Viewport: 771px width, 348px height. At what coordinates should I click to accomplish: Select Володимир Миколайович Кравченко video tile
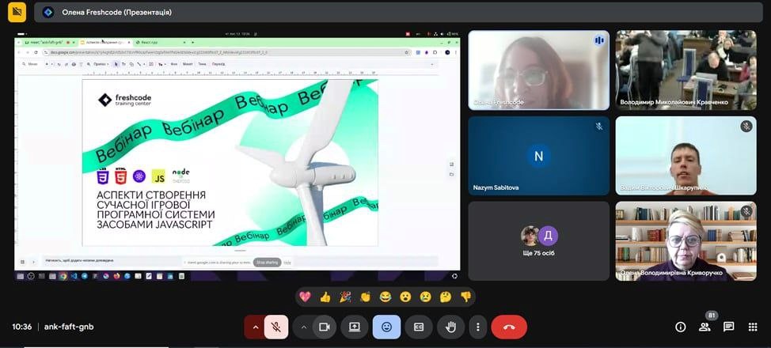686,70
